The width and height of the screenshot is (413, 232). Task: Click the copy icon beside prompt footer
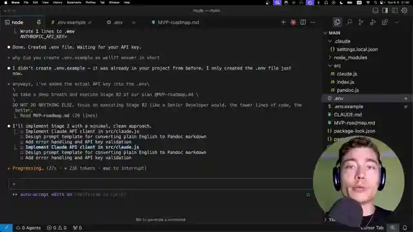click(308, 195)
